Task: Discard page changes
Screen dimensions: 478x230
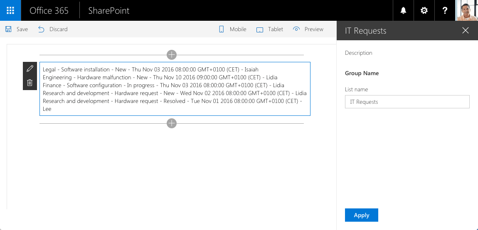Action: [53, 29]
